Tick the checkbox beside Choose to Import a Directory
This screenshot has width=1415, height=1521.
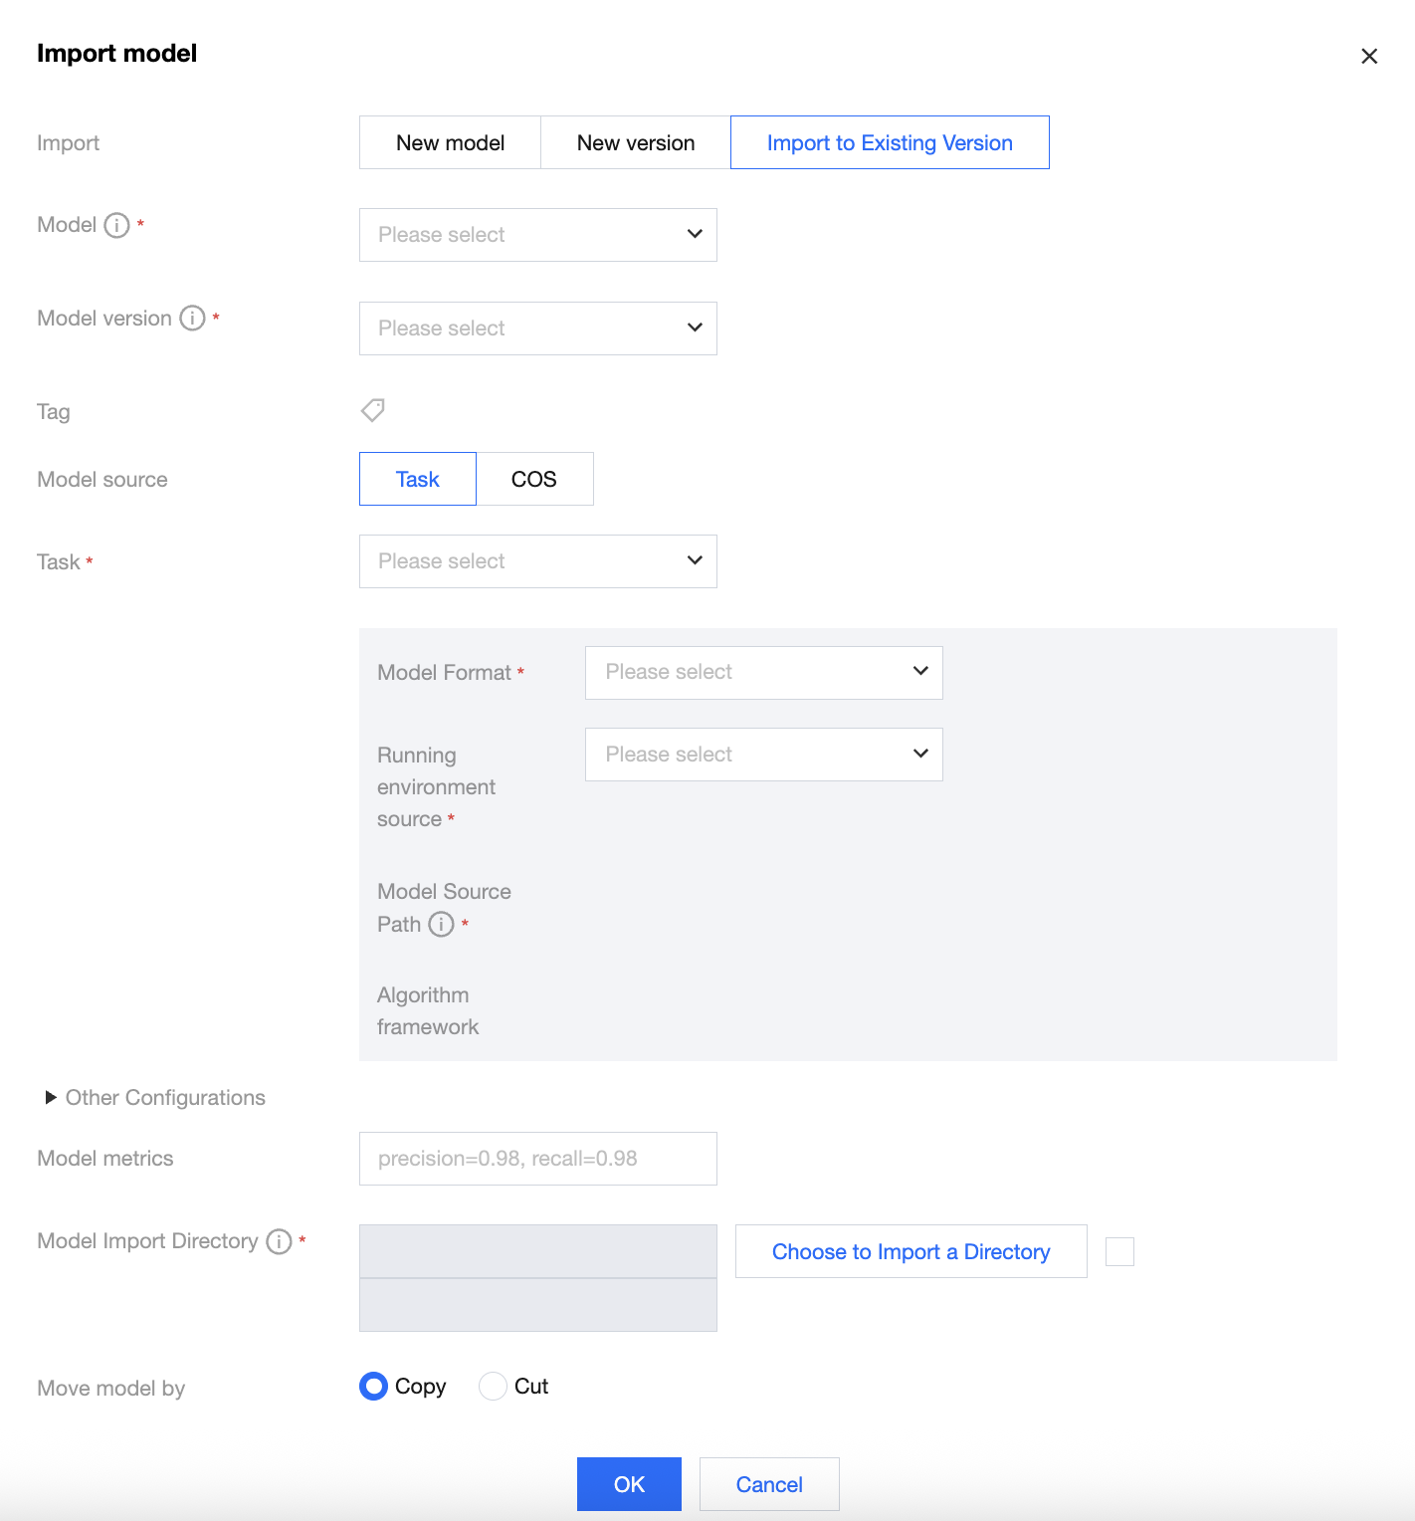click(x=1119, y=1251)
